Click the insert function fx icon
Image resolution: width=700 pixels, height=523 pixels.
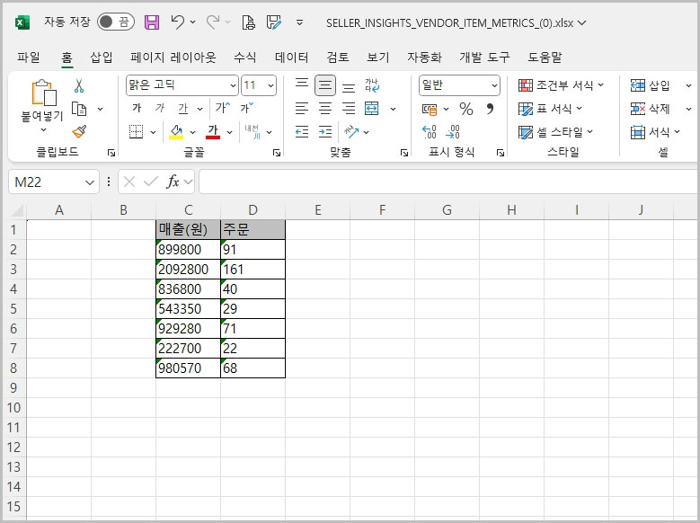tap(173, 182)
